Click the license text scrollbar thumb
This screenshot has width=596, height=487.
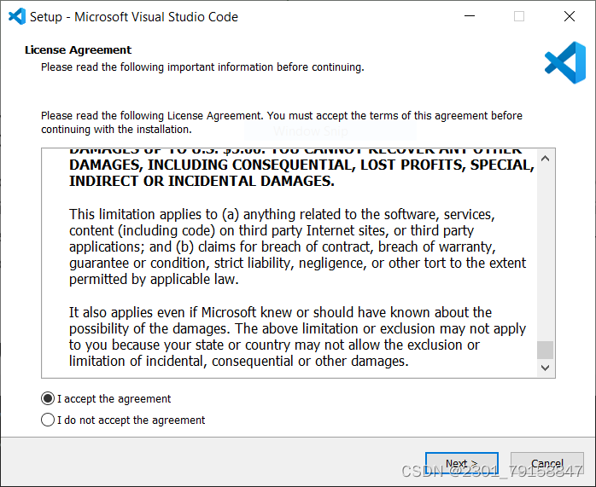pos(545,350)
